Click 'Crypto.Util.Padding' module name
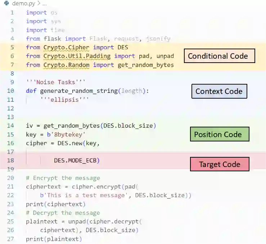 coord(77,56)
